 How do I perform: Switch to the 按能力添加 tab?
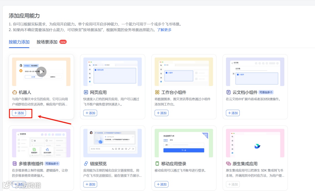coord(19,42)
